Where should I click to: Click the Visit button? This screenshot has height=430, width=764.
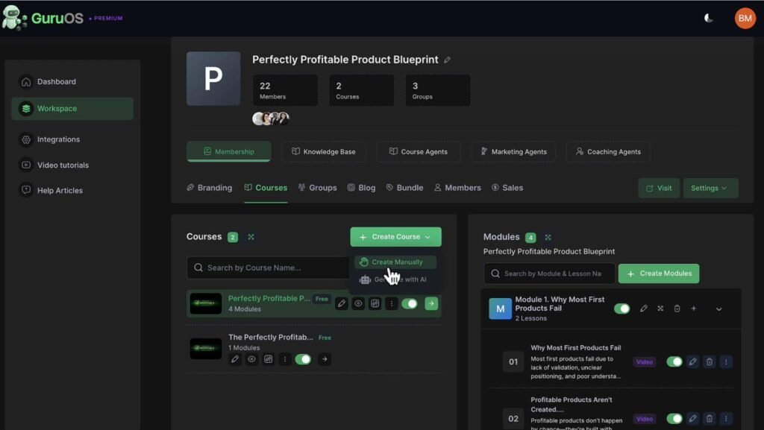[x=659, y=189]
